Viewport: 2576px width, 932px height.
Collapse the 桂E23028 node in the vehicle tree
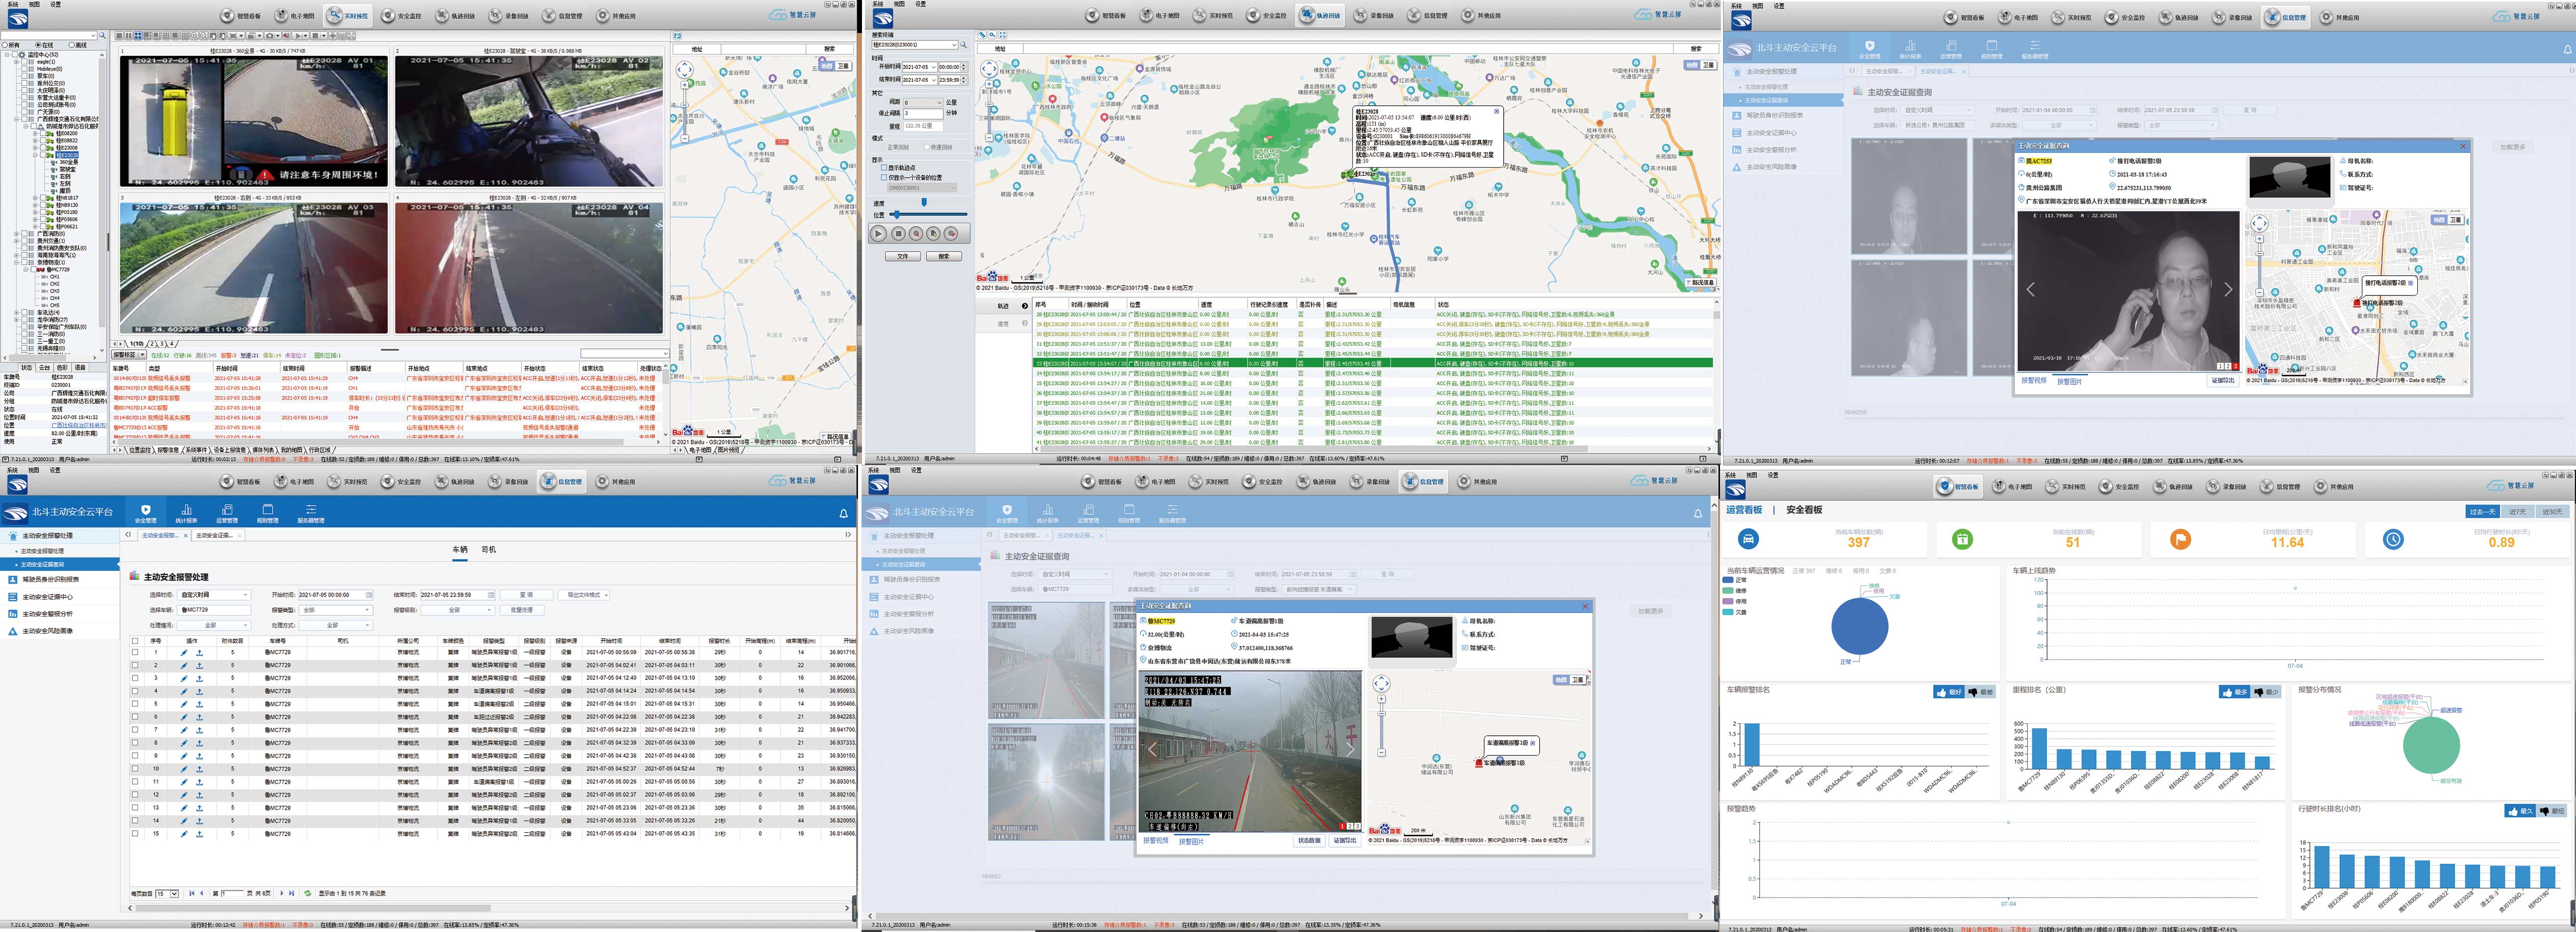pyautogui.click(x=35, y=155)
